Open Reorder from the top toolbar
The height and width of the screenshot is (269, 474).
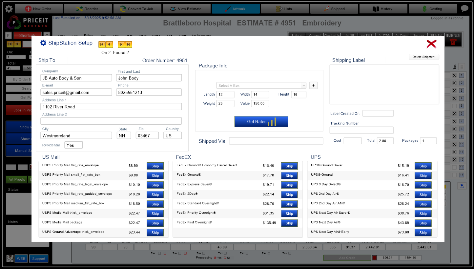tap(88, 9)
